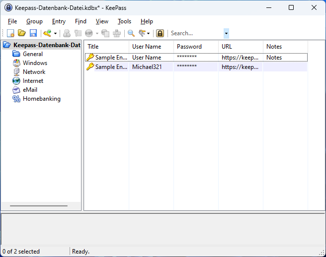Viewport: 326px width, 257px height.
Task: Click the Open URL globe toolbar icon
Action: click(89, 33)
